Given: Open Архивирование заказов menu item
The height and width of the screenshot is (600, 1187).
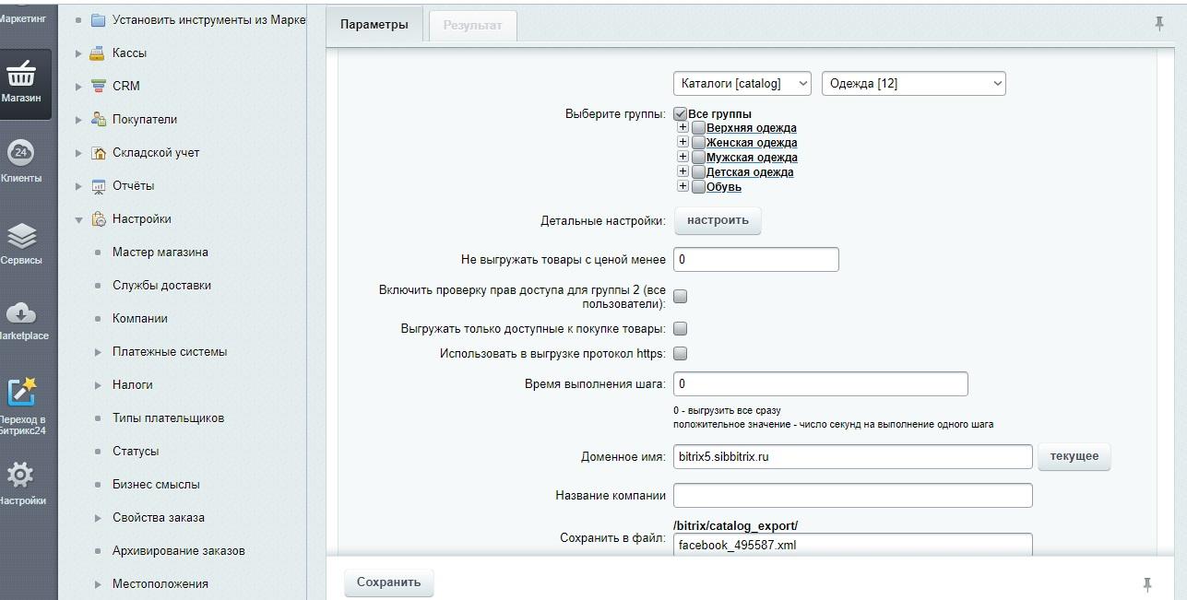Looking at the screenshot, I should tap(179, 550).
